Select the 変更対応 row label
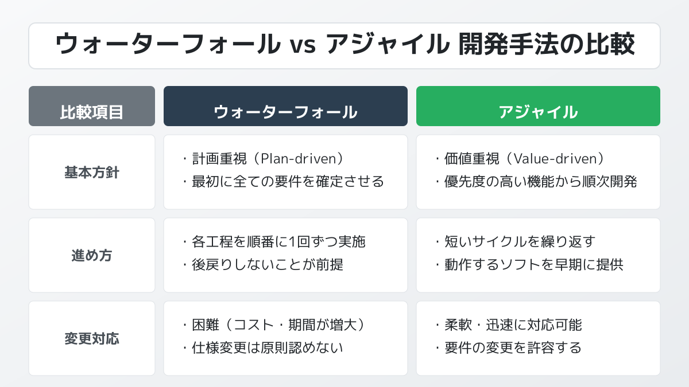Screen dimensions: 689x387 [x=92, y=339]
